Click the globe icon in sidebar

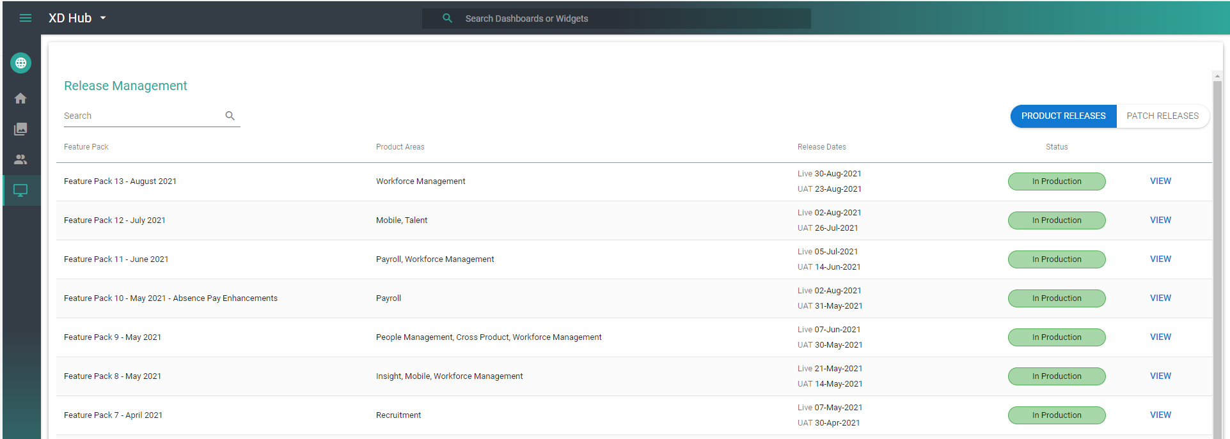[x=20, y=63]
